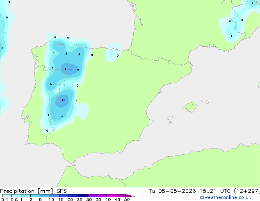The width and height of the screenshot is (260, 201).
Task: Click the "11" precipitation value on map
Action: pyautogui.click(x=63, y=100)
